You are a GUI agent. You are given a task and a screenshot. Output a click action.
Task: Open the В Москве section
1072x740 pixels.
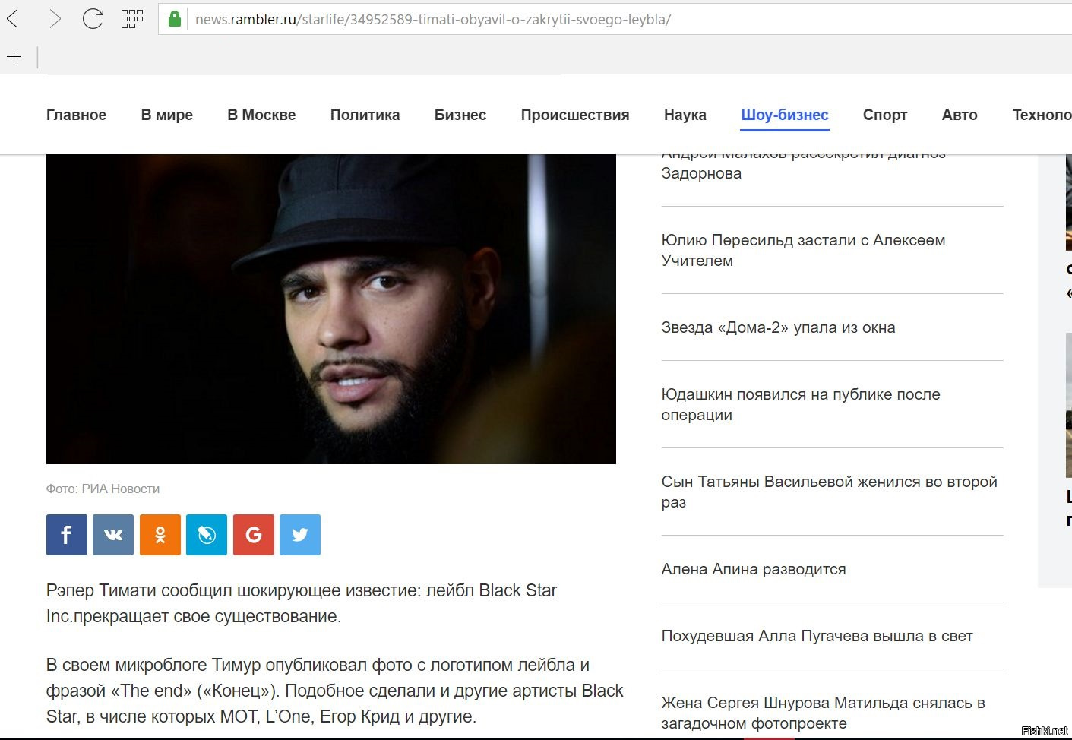coord(261,115)
